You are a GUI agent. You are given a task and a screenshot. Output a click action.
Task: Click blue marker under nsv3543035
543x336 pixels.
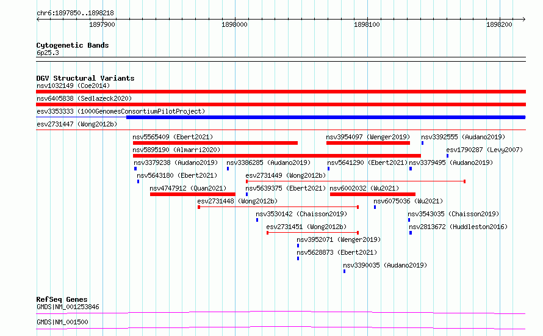pyautogui.click(x=409, y=220)
